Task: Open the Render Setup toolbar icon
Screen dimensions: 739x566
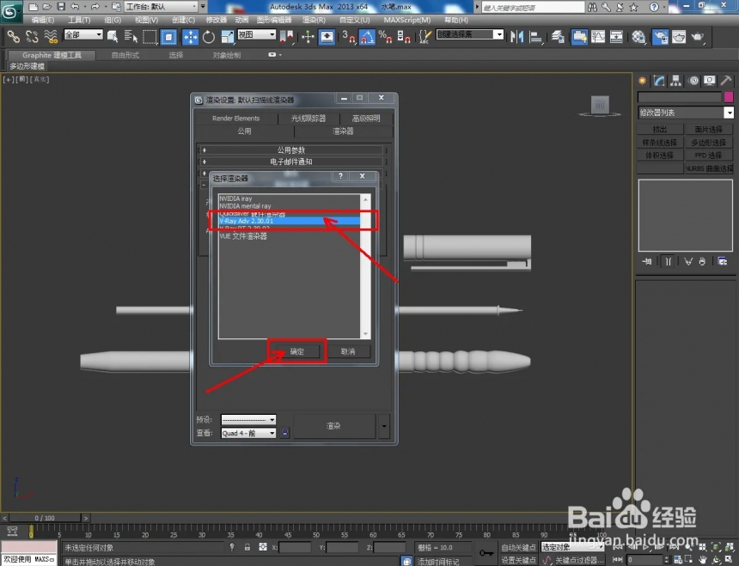Action: (x=660, y=36)
